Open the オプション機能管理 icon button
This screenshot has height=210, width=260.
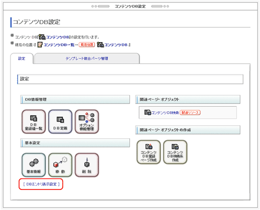[87, 121]
